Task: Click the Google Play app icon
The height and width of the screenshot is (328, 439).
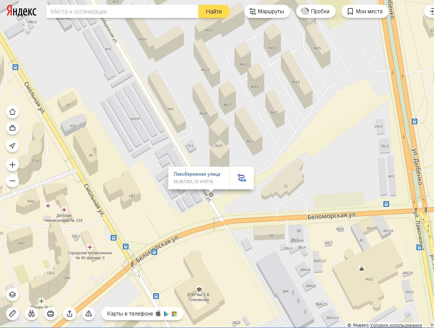Action: (x=166, y=314)
